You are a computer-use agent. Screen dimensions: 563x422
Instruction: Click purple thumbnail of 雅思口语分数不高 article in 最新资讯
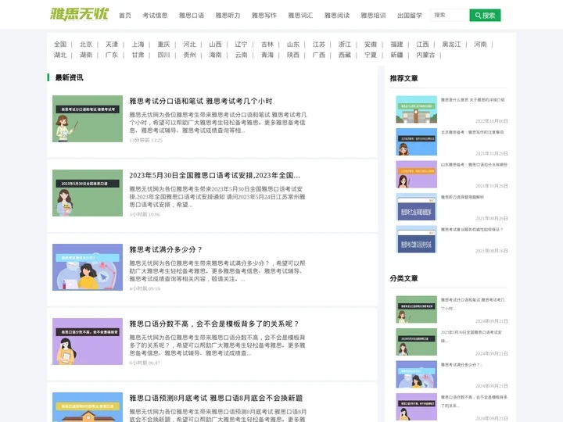click(88, 342)
